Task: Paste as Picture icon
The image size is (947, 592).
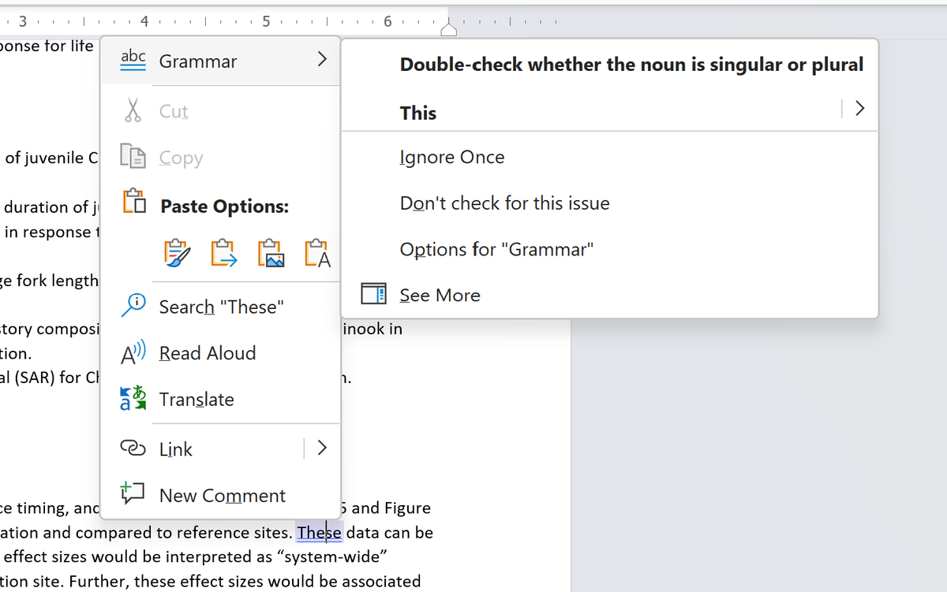Action: (271, 253)
